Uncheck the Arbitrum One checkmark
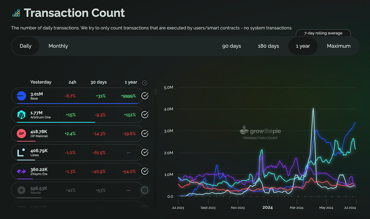The width and height of the screenshot is (370, 219). [x=145, y=114]
